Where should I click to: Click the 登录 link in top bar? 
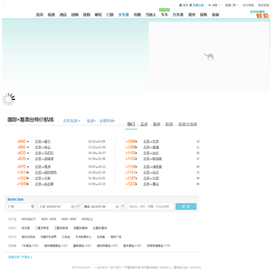point(185,5)
